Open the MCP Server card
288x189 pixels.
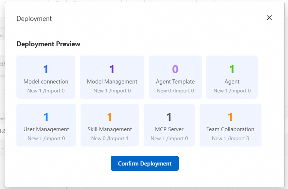pyautogui.click(x=169, y=125)
